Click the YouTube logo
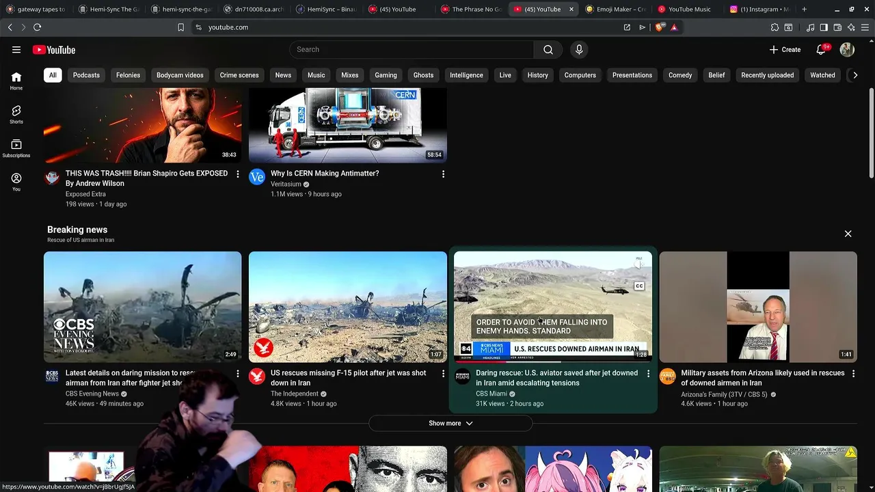Image resolution: width=875 pixels, height=492 pixels. pos(54,50)
